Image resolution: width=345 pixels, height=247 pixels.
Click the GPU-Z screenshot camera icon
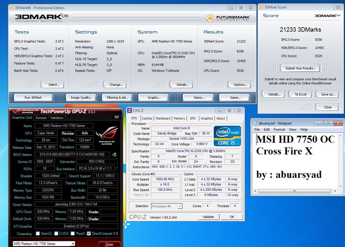116,117
